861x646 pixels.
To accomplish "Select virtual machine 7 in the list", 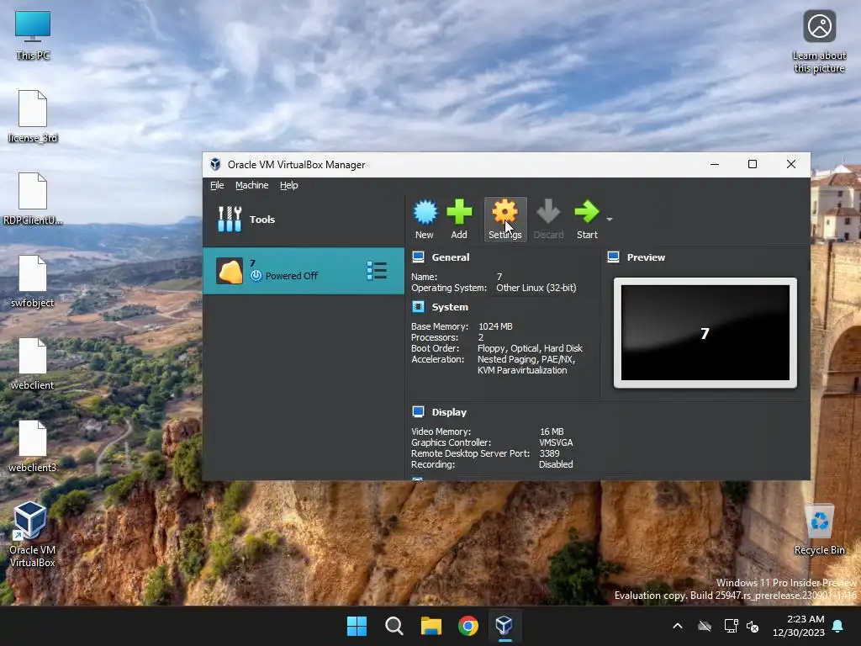I will (304, 271).
